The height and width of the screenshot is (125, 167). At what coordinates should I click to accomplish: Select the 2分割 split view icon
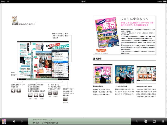coord(41,95)
